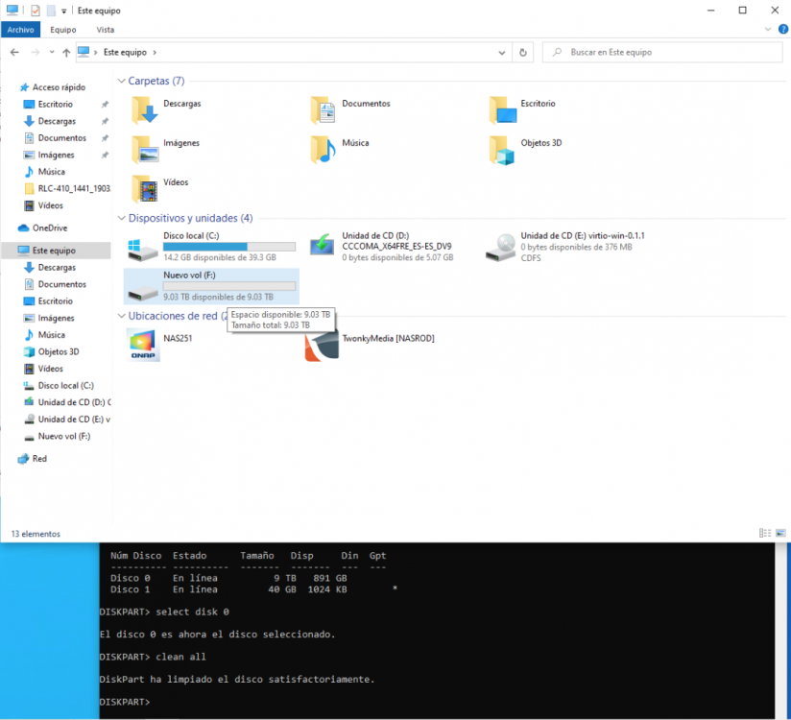The image size is (791, 720).
Task: Click the chevron after Este equipo in address bar
Action: click(155, 53)
